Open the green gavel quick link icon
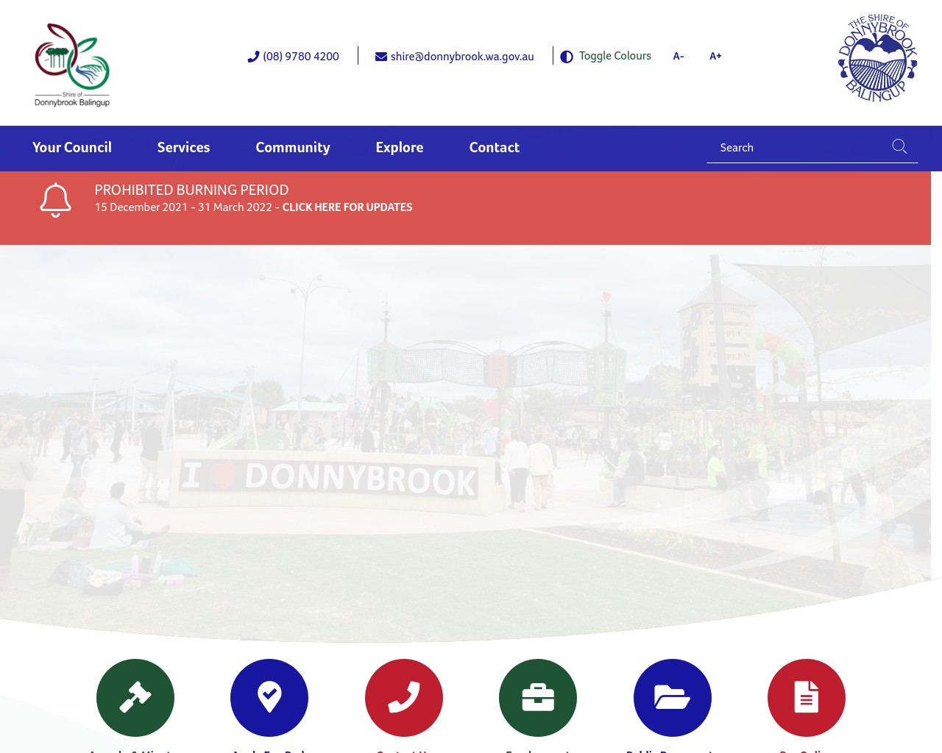This screenshot has width=942, height=753. coord(135,698)
